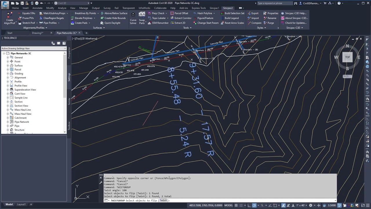Viewport: 371px width, 209px height.
Task: Open the Home ribbon tab
Action: click(15, 8)
